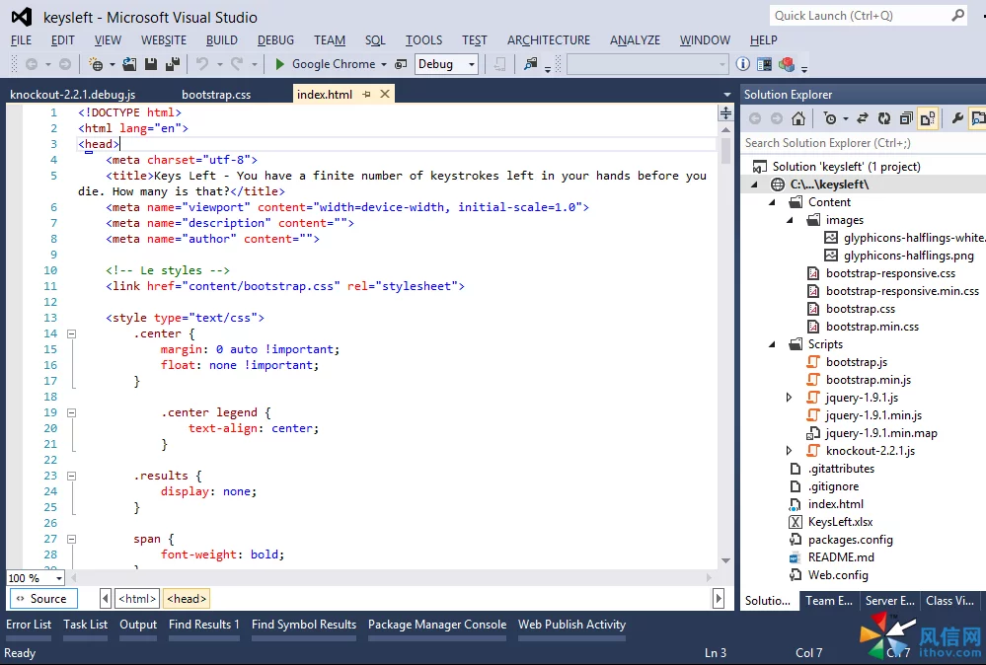Select KeysLeft.xlsx in Solution Explorer
The width and height of the screenshot is (986, 665).
(840, 522)
